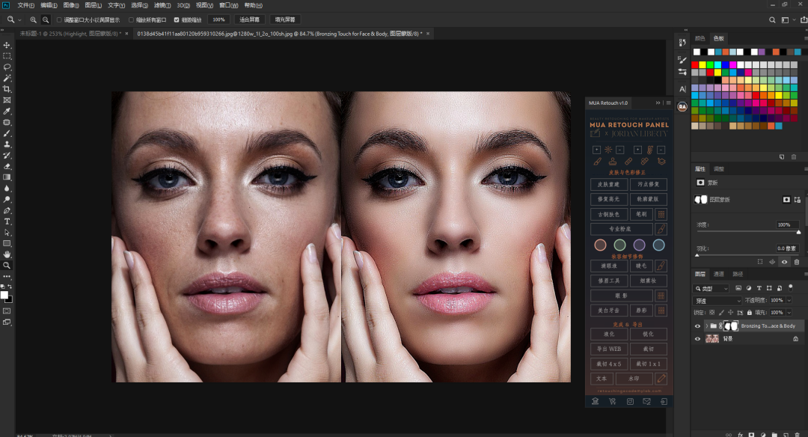
Task: Pick the Eyedropper tool
Action: (x=7, y=111)
